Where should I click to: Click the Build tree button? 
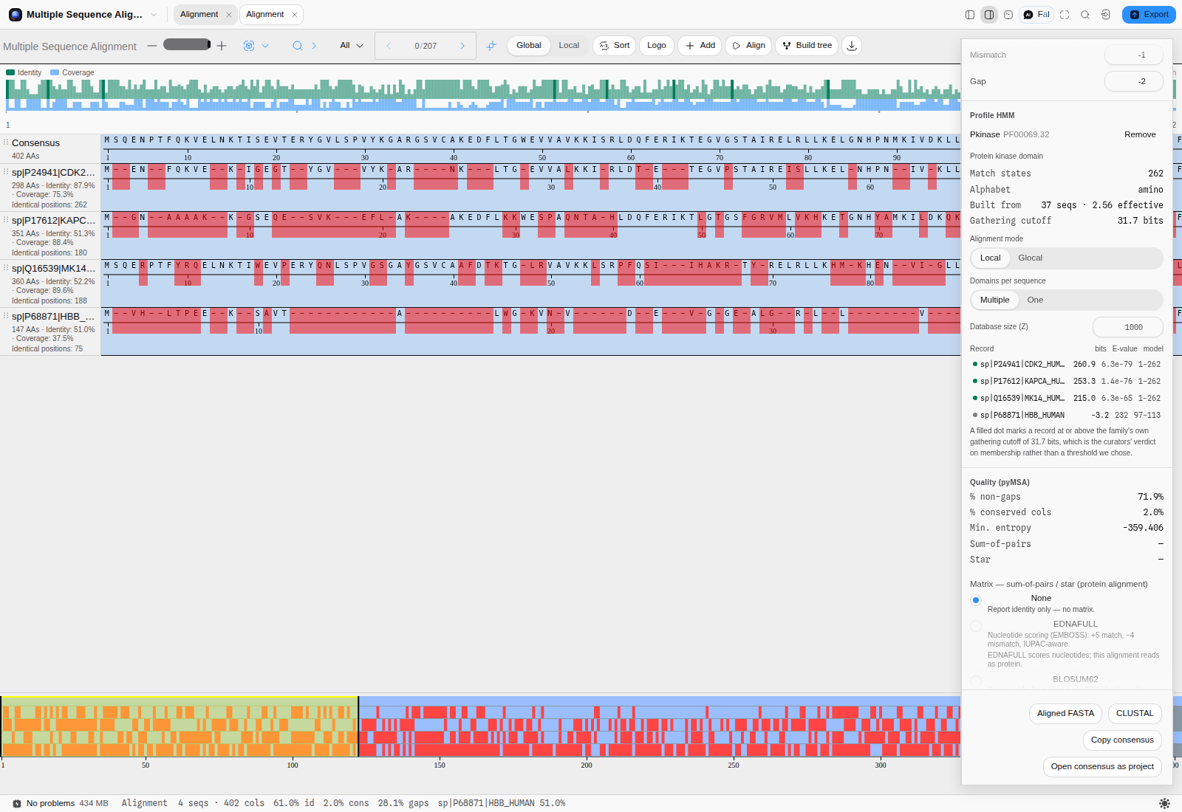807,46
